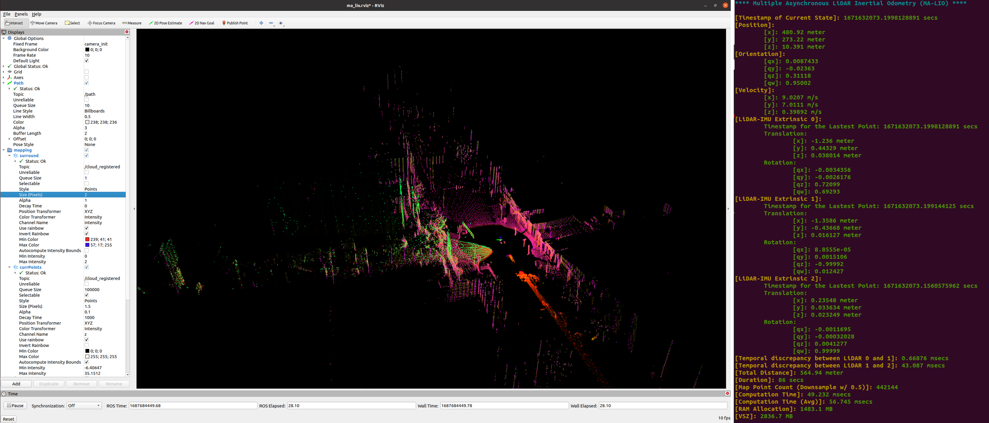Screen dimensions: 989x423
Task: Click the plus icon in the toolbar
Action: [x=261, y=23]
